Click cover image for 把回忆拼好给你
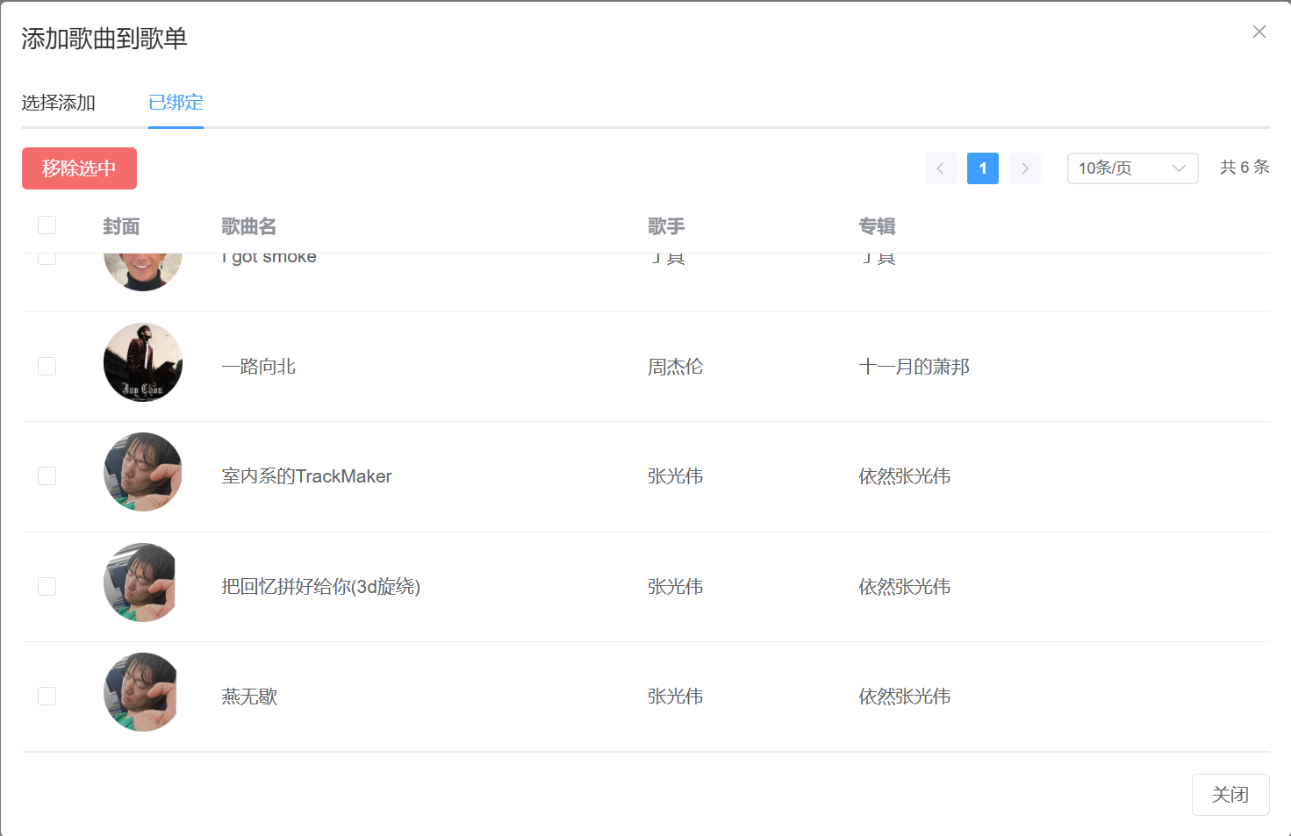The width and height of the screenshot is (1291, 836). 143,582
